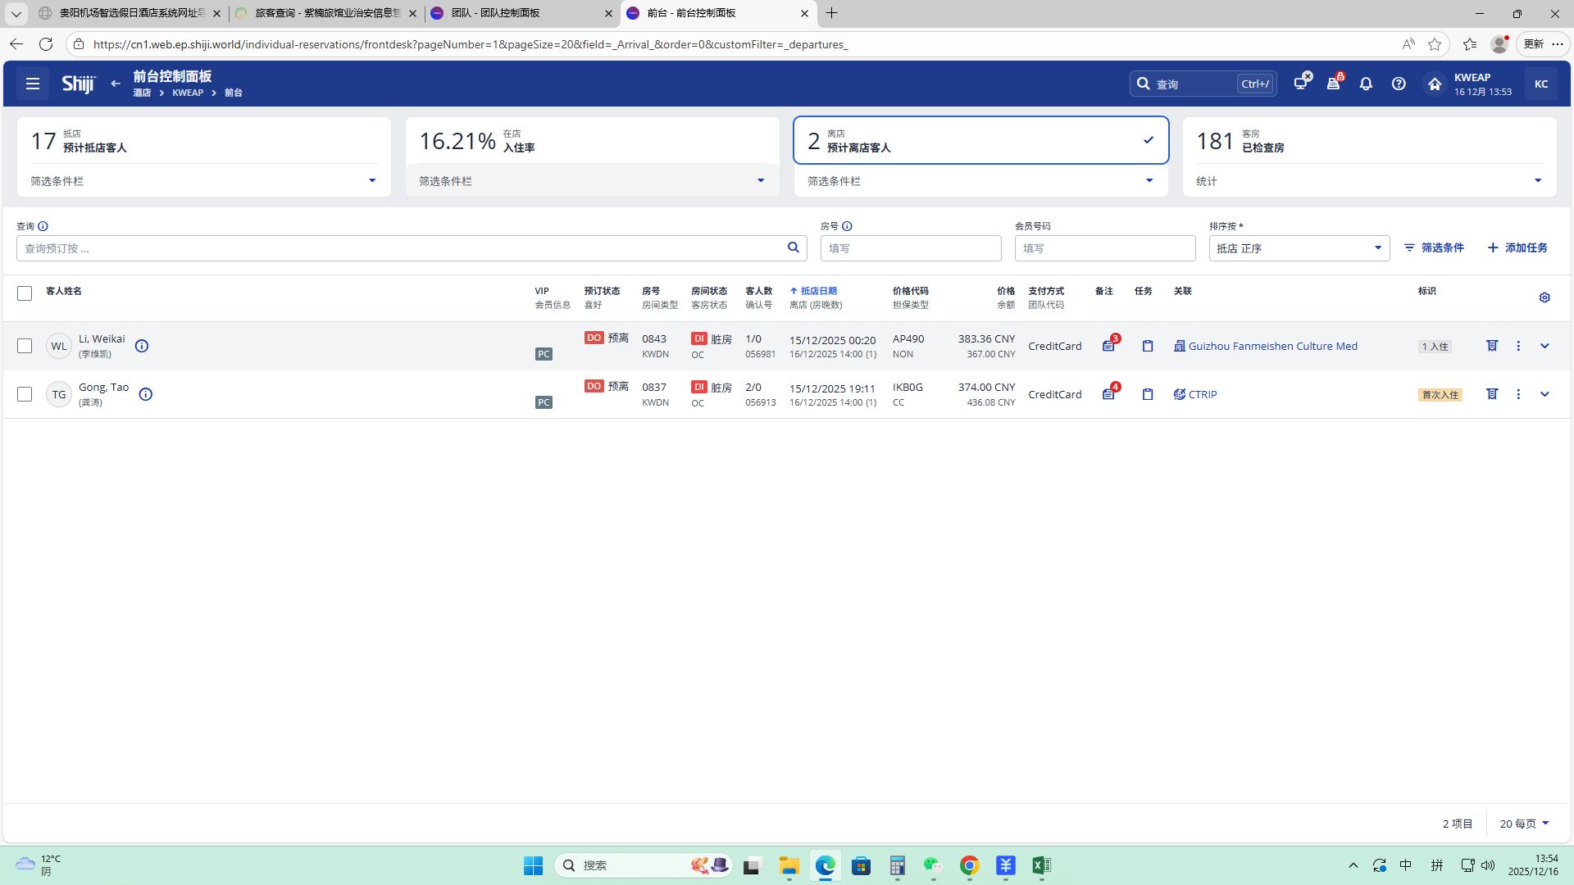1574x885 pixels.
Task: Click the 房号 room number field
Action: [910, 248]
